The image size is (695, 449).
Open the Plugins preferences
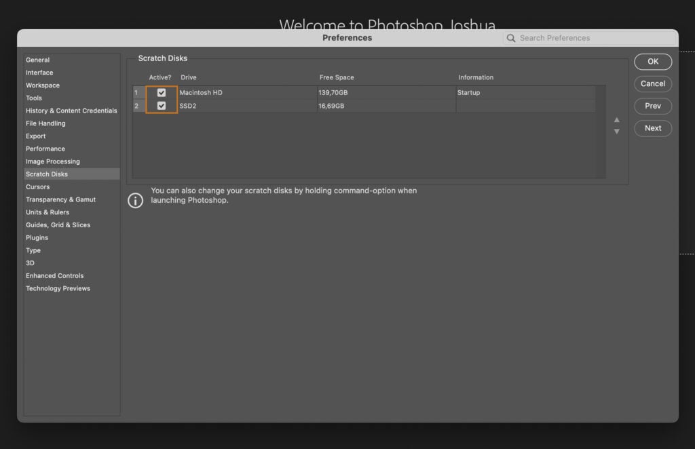pyautogui.click(x=37, y=237)
